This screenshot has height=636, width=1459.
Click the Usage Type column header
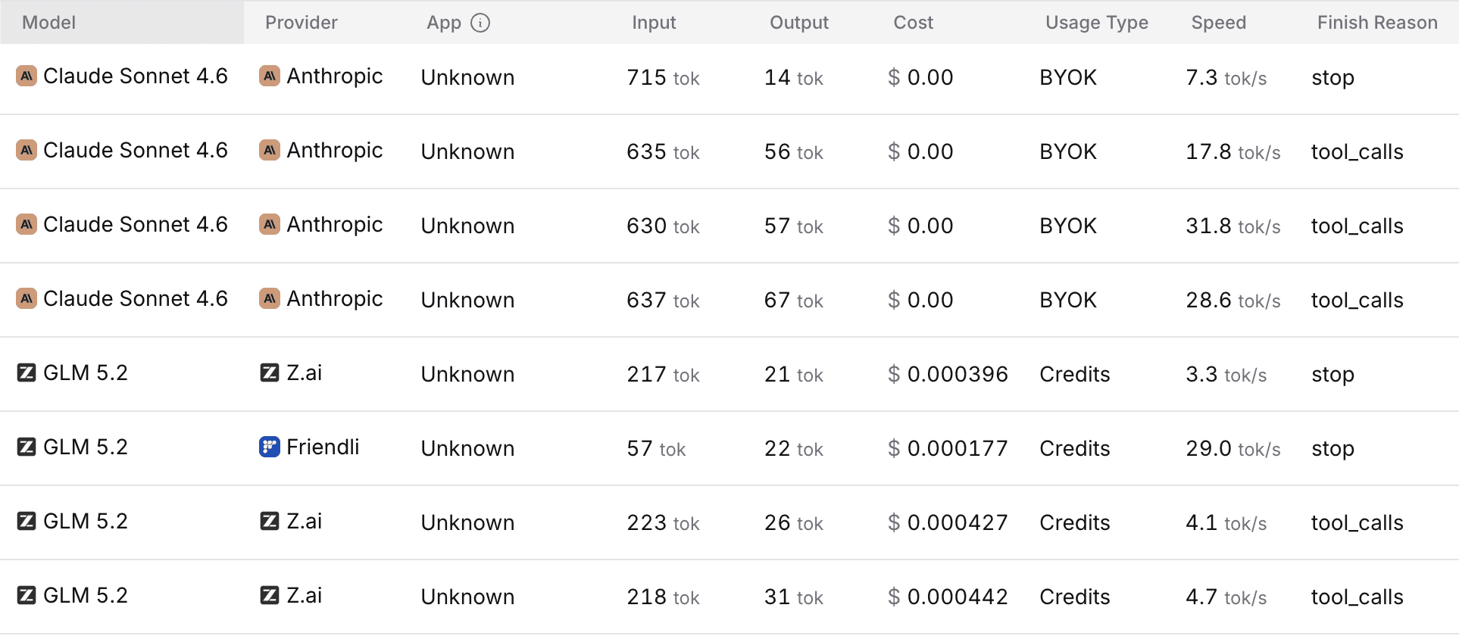coord(1097,23)
